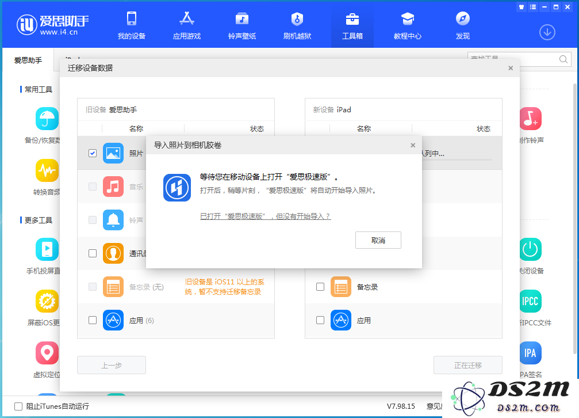Open 手机投屏直播 tool icon
The image size is (579, 418).
pyautogui.click(x=47, y=249)
